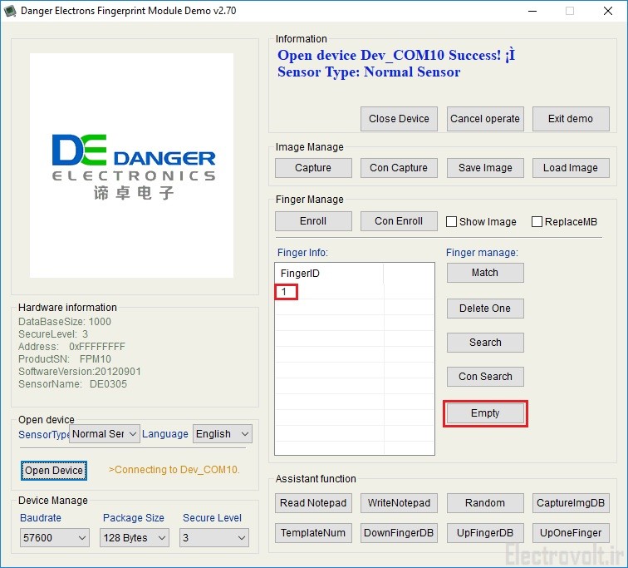
Task: Start Con Capture
Action: (399, 167)
